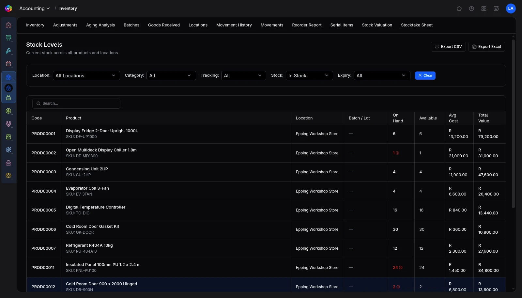This screenshot has width=522, height=298.
Task: Open the blue cubes inventory module
Action: tap(8, 77)
